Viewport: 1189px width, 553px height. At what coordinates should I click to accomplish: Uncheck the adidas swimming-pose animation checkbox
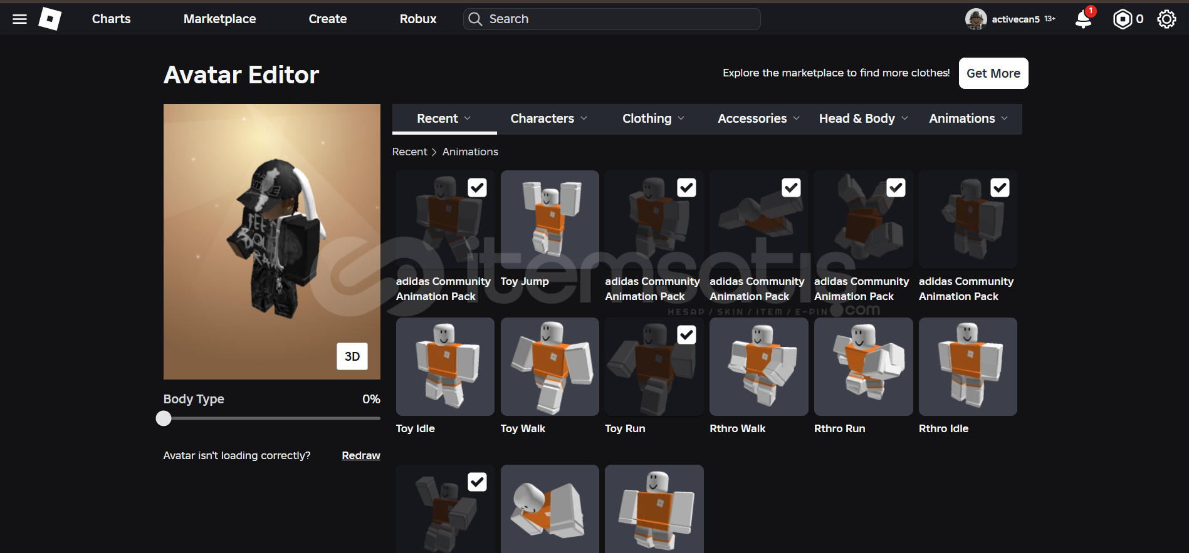[792, 188]
